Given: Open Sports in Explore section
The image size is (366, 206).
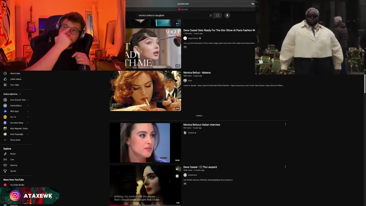Looking at the screenshot, I should [13, 171].
